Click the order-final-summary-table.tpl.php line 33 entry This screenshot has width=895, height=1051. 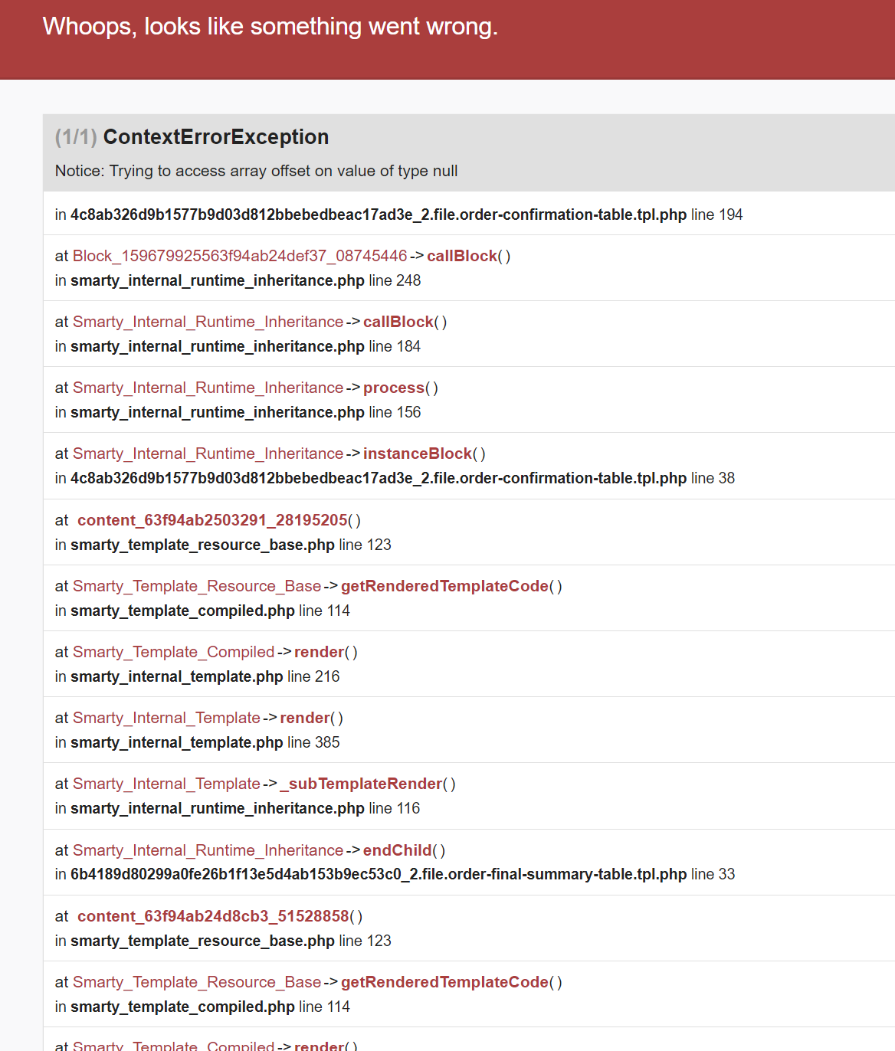(x=395, y=874)
